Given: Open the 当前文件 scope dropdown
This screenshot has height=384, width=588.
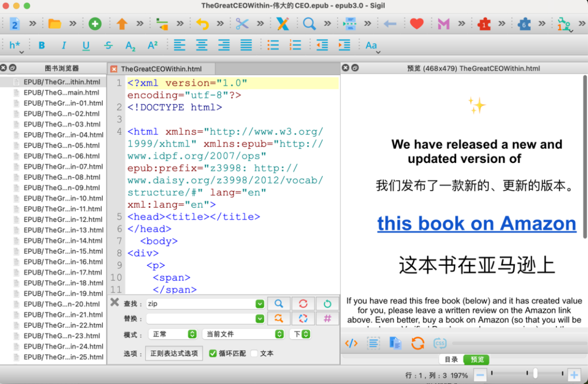Looking at the screenshot, I should (x=243, y=334).
